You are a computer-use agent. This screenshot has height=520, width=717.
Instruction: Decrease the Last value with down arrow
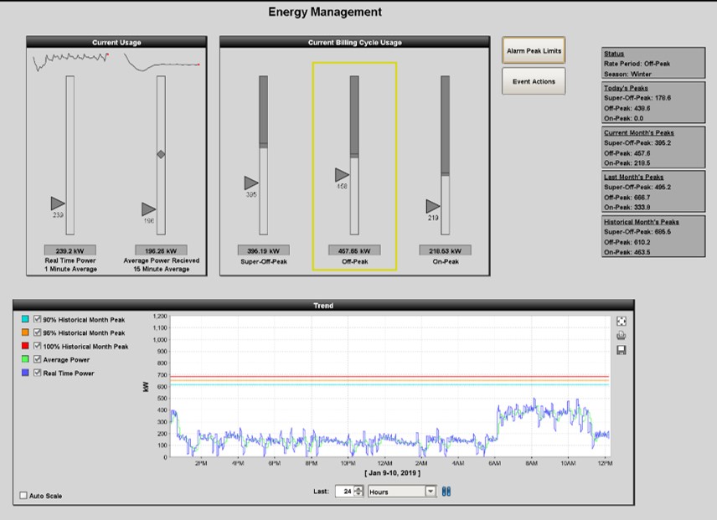[358, 495]
